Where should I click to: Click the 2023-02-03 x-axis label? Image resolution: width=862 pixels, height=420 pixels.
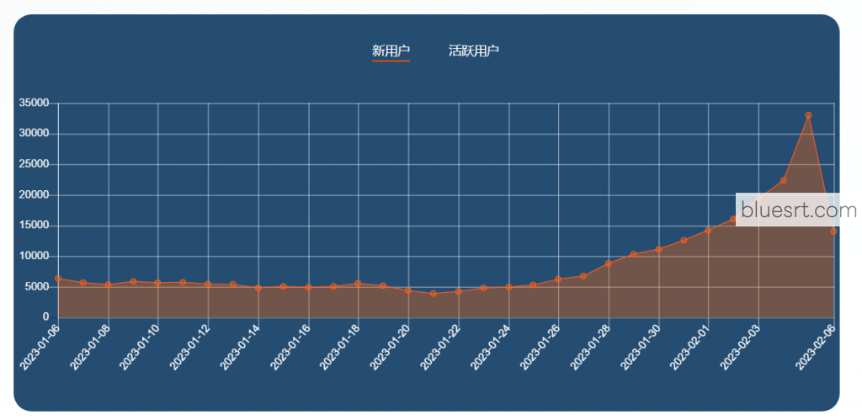coord(742,346)
